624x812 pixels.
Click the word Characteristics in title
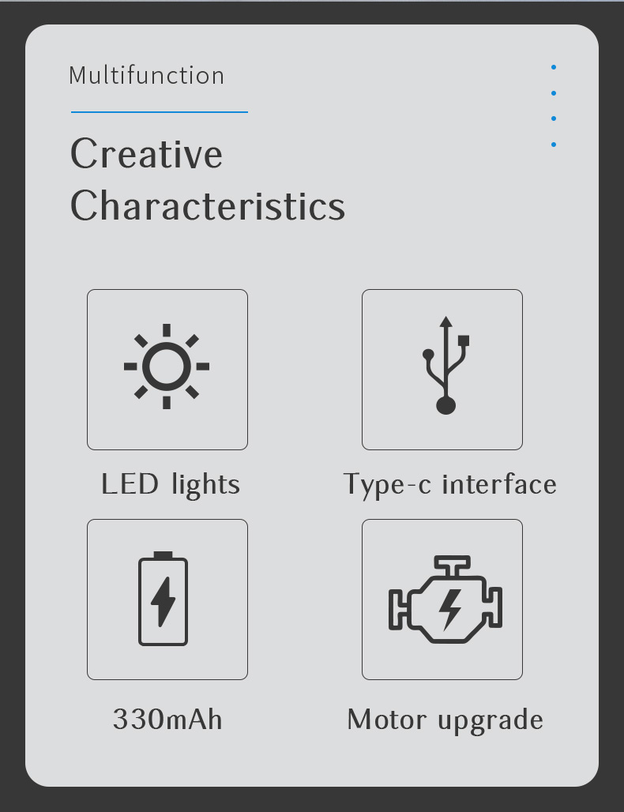click(208, 205)
